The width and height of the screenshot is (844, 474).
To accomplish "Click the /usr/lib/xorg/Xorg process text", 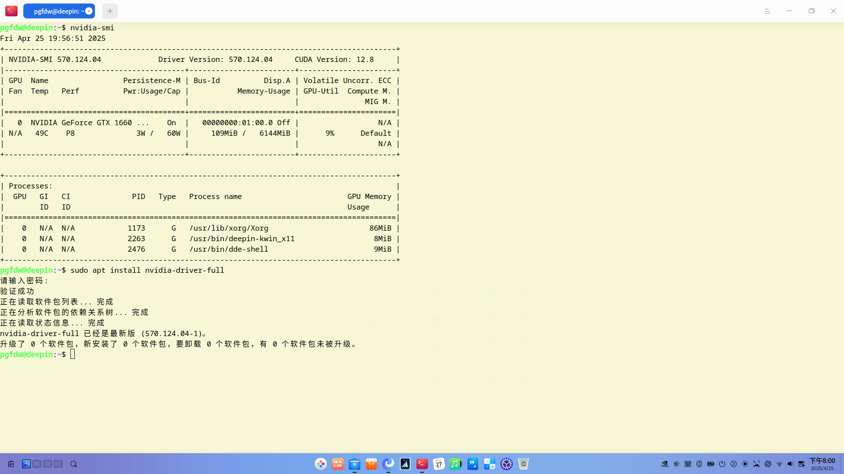I will (229, 228).
